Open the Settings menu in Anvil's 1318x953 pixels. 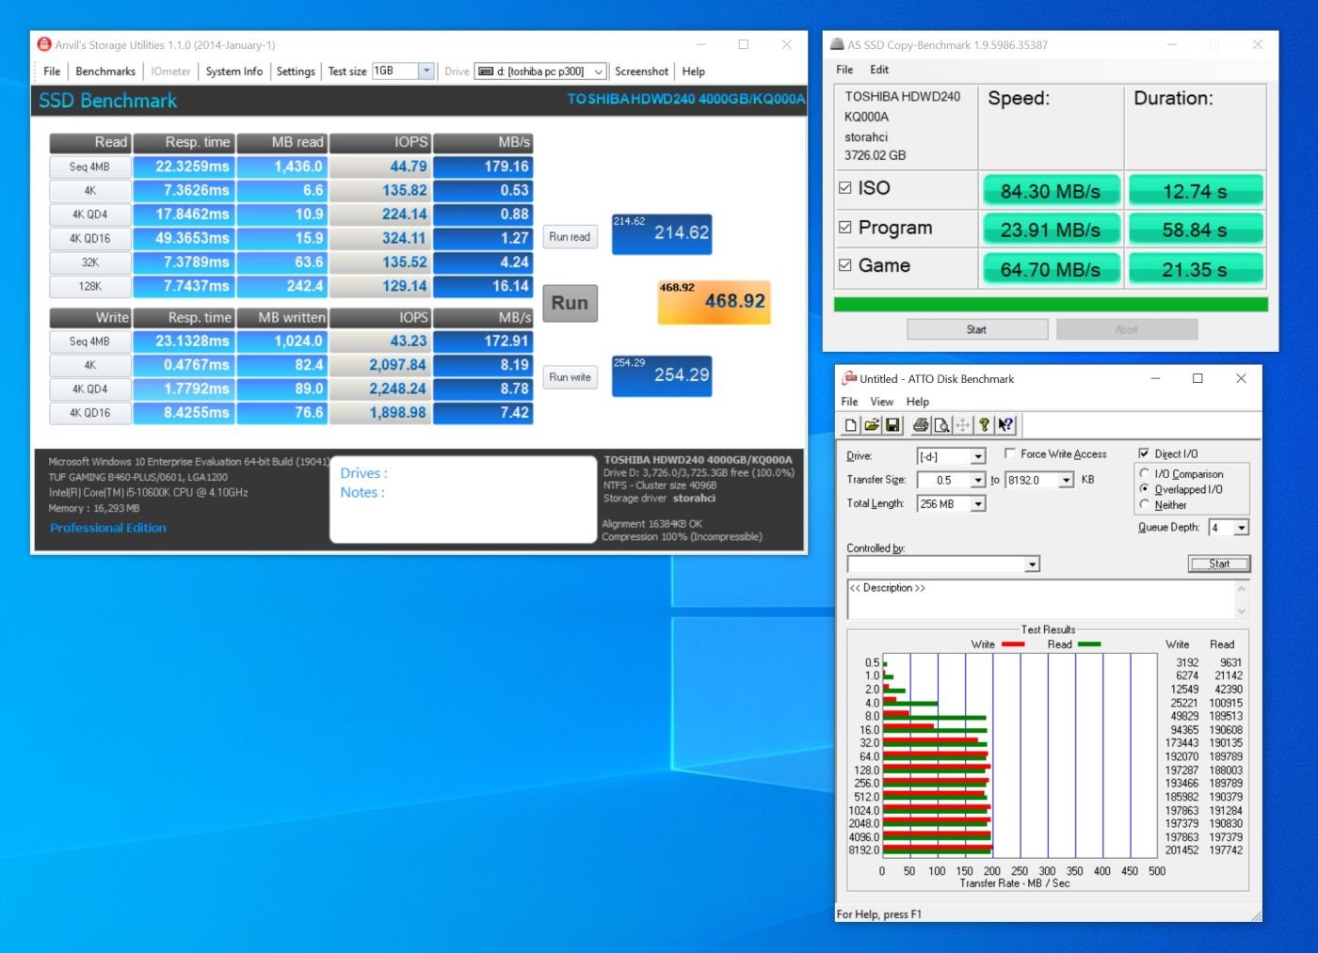point(296,71)
